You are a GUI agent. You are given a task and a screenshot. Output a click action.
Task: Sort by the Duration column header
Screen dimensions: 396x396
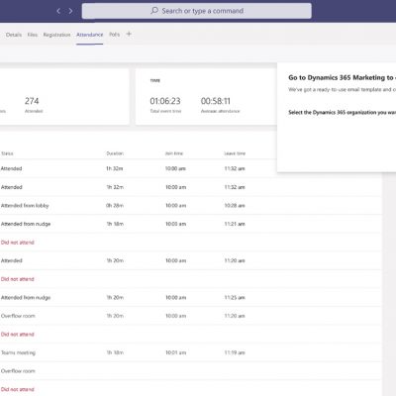[115, 153]
